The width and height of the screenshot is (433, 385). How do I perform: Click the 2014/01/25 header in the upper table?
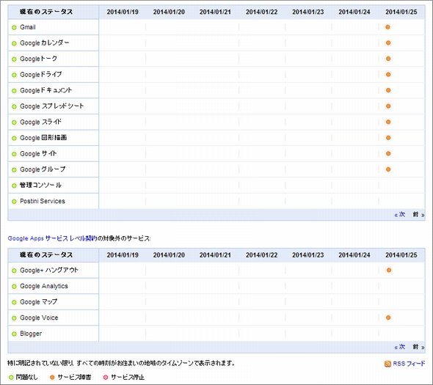click(x=401, y=12)
